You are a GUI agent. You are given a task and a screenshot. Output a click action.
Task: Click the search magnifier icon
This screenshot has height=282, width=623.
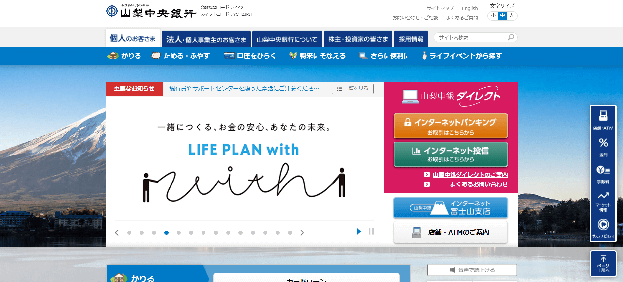pyautogui.click(x=511, y=37)
